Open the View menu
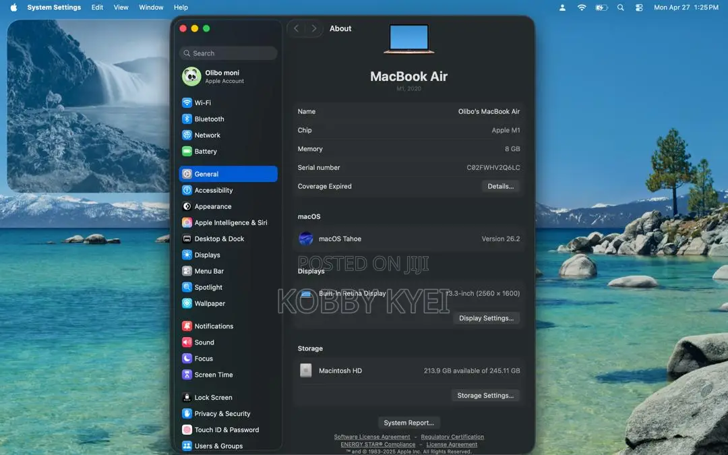Screen dimensions: 728x455 [x=121, y=7]
